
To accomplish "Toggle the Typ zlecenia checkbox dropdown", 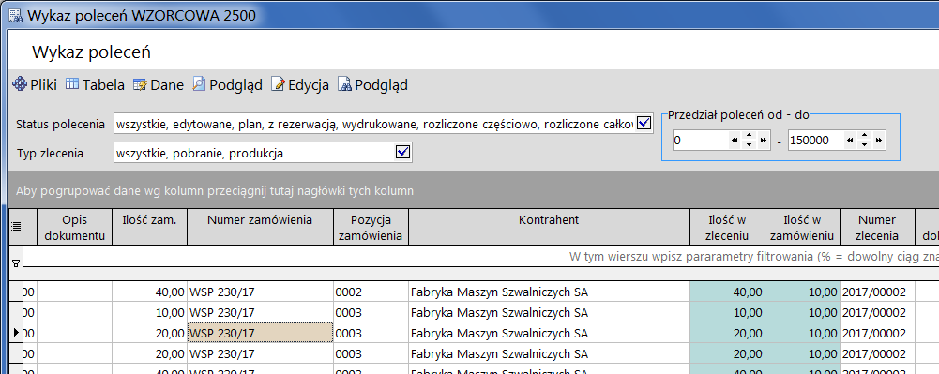I will point(403,153).
